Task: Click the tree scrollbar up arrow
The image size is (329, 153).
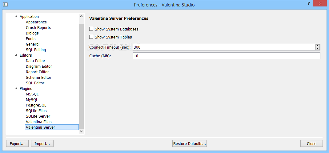Action: [82, 16]
